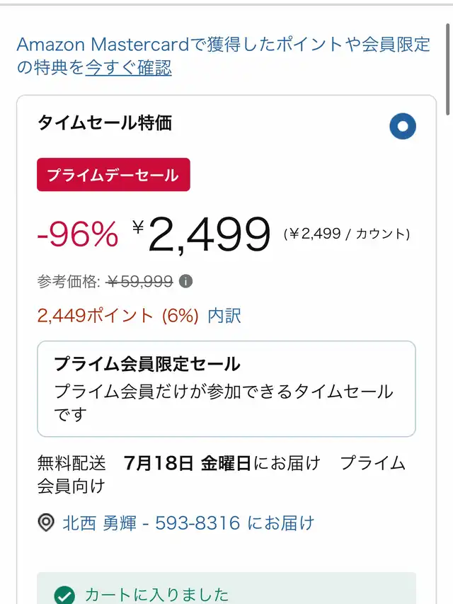453x604 pixels.
Task: Click the Amazon Mastercard points text
Action: [223, 45]
